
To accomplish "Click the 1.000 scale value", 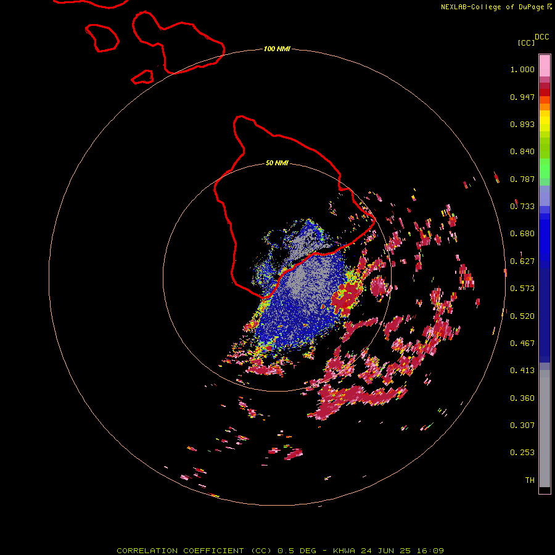I will click(522, 69).
